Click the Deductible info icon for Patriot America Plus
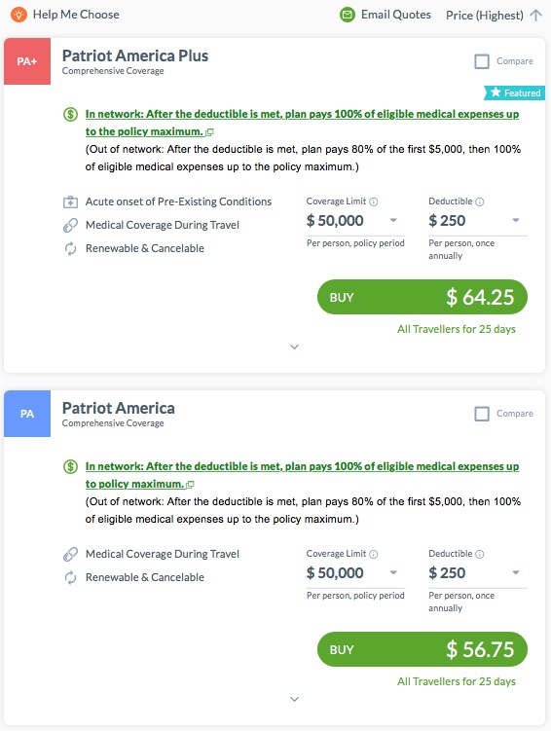Screen dimensions: 551x731 480,201
